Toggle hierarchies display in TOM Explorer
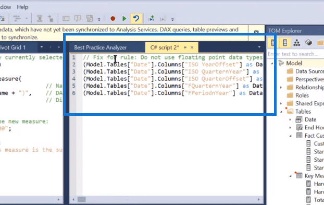Screen dimensions: 324x205 click(x=297, y=43)
